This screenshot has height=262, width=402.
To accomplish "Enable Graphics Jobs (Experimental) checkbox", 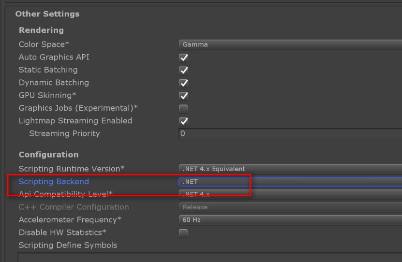I will 183,109.
